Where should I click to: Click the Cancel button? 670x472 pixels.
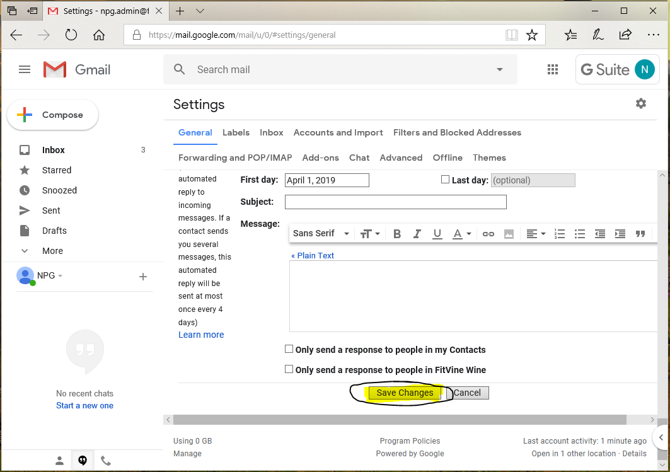[x=467, y=393]
